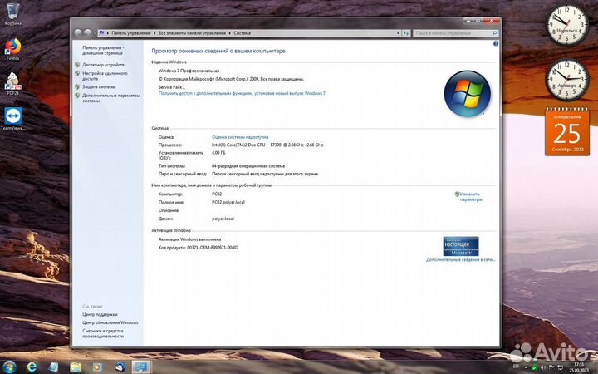Click the Service Pack 1 text
This screenshot has width=598, height=374.
pos(172,87)
